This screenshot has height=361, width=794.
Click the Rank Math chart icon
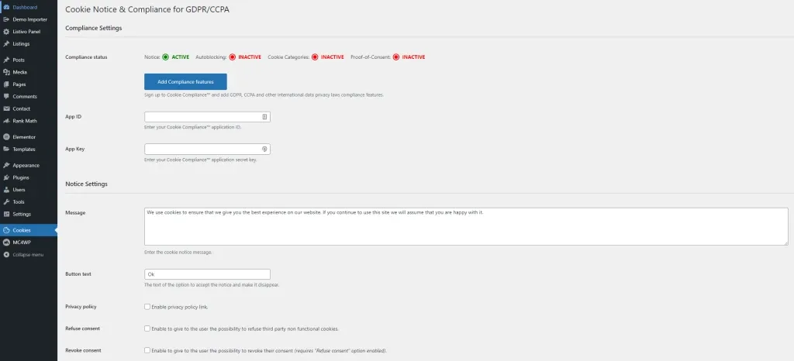click(x=6, y=120)
